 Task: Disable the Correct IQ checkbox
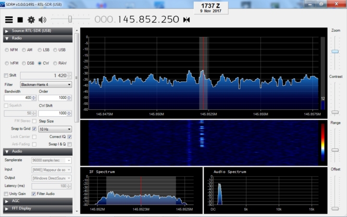[70, 137]
